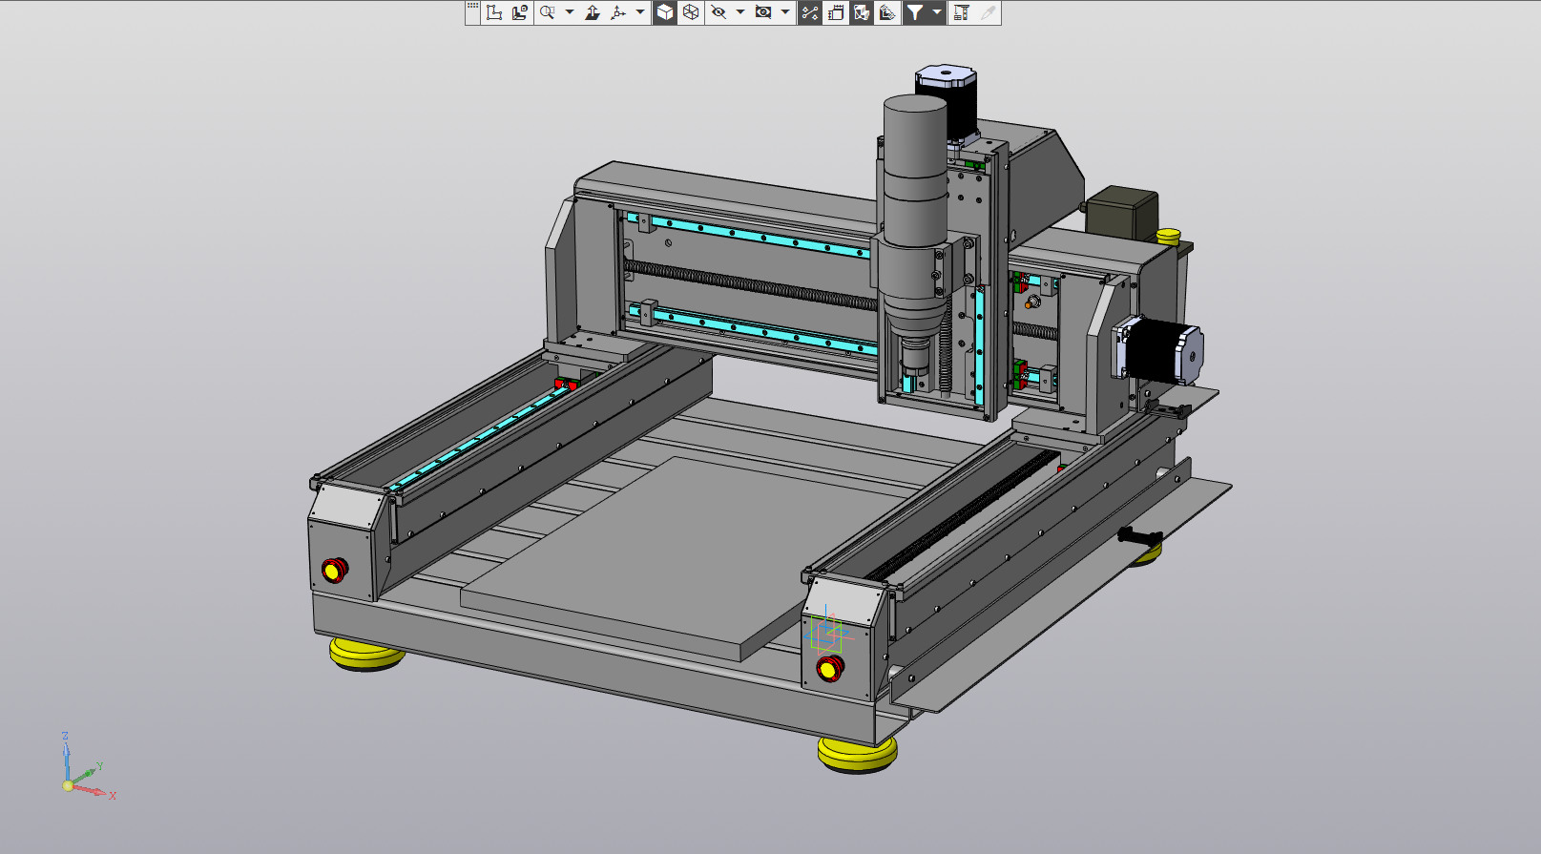Viewport: 1541px width, 854px height.
Task: Click the normal-to view arrow icon
Action: pyautogui.click(x=593, y=12)
